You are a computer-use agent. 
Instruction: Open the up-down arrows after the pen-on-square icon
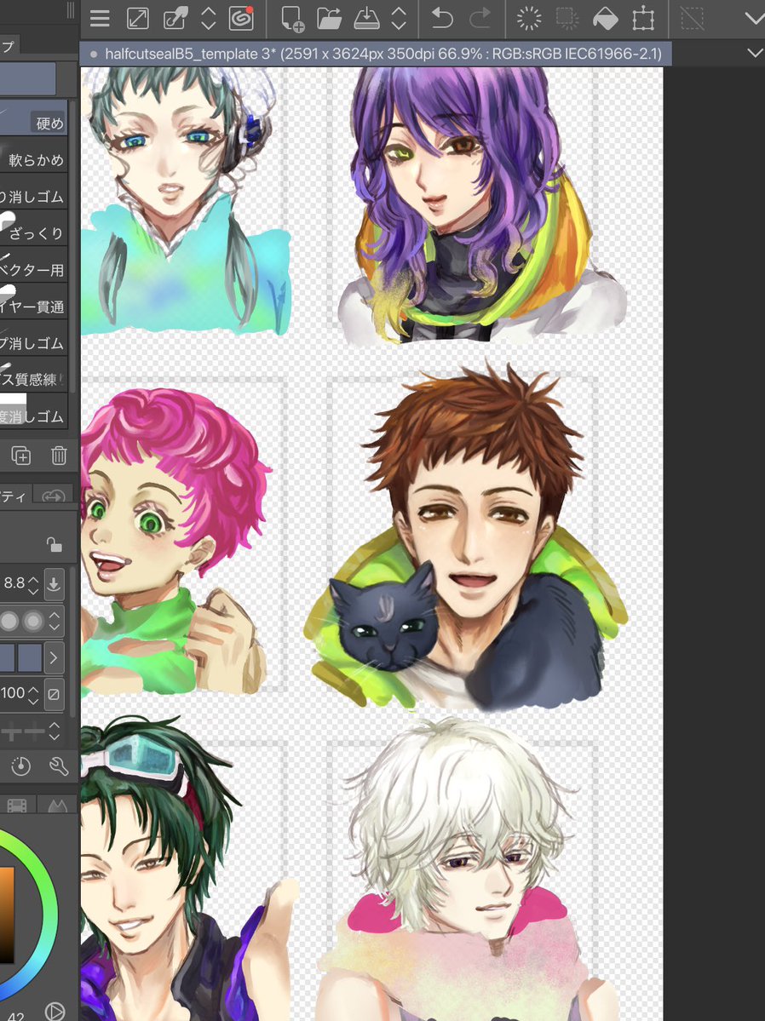208,18
